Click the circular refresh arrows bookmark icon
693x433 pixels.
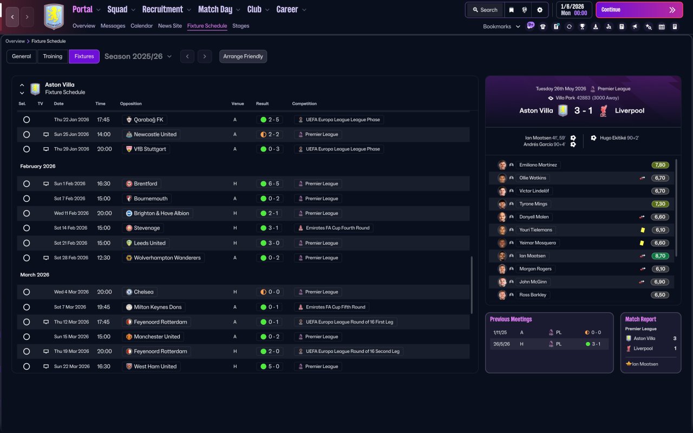pyautogui.click(x=569, y=27)
